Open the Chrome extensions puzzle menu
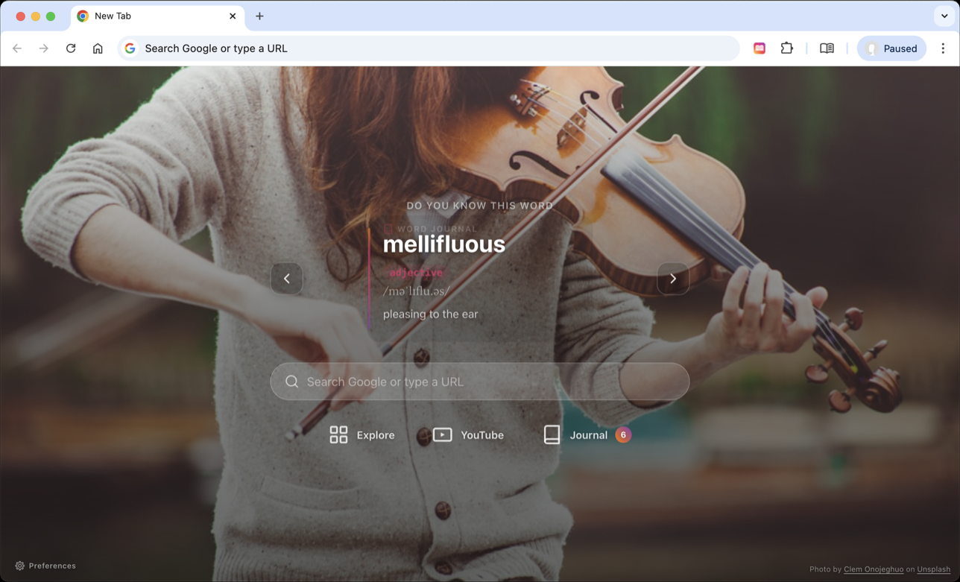The image size is (960, 582). 787,48
